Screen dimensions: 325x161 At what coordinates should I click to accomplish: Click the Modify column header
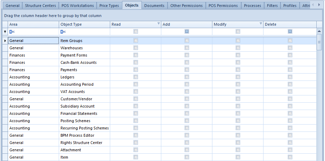(x=238, y=24)
